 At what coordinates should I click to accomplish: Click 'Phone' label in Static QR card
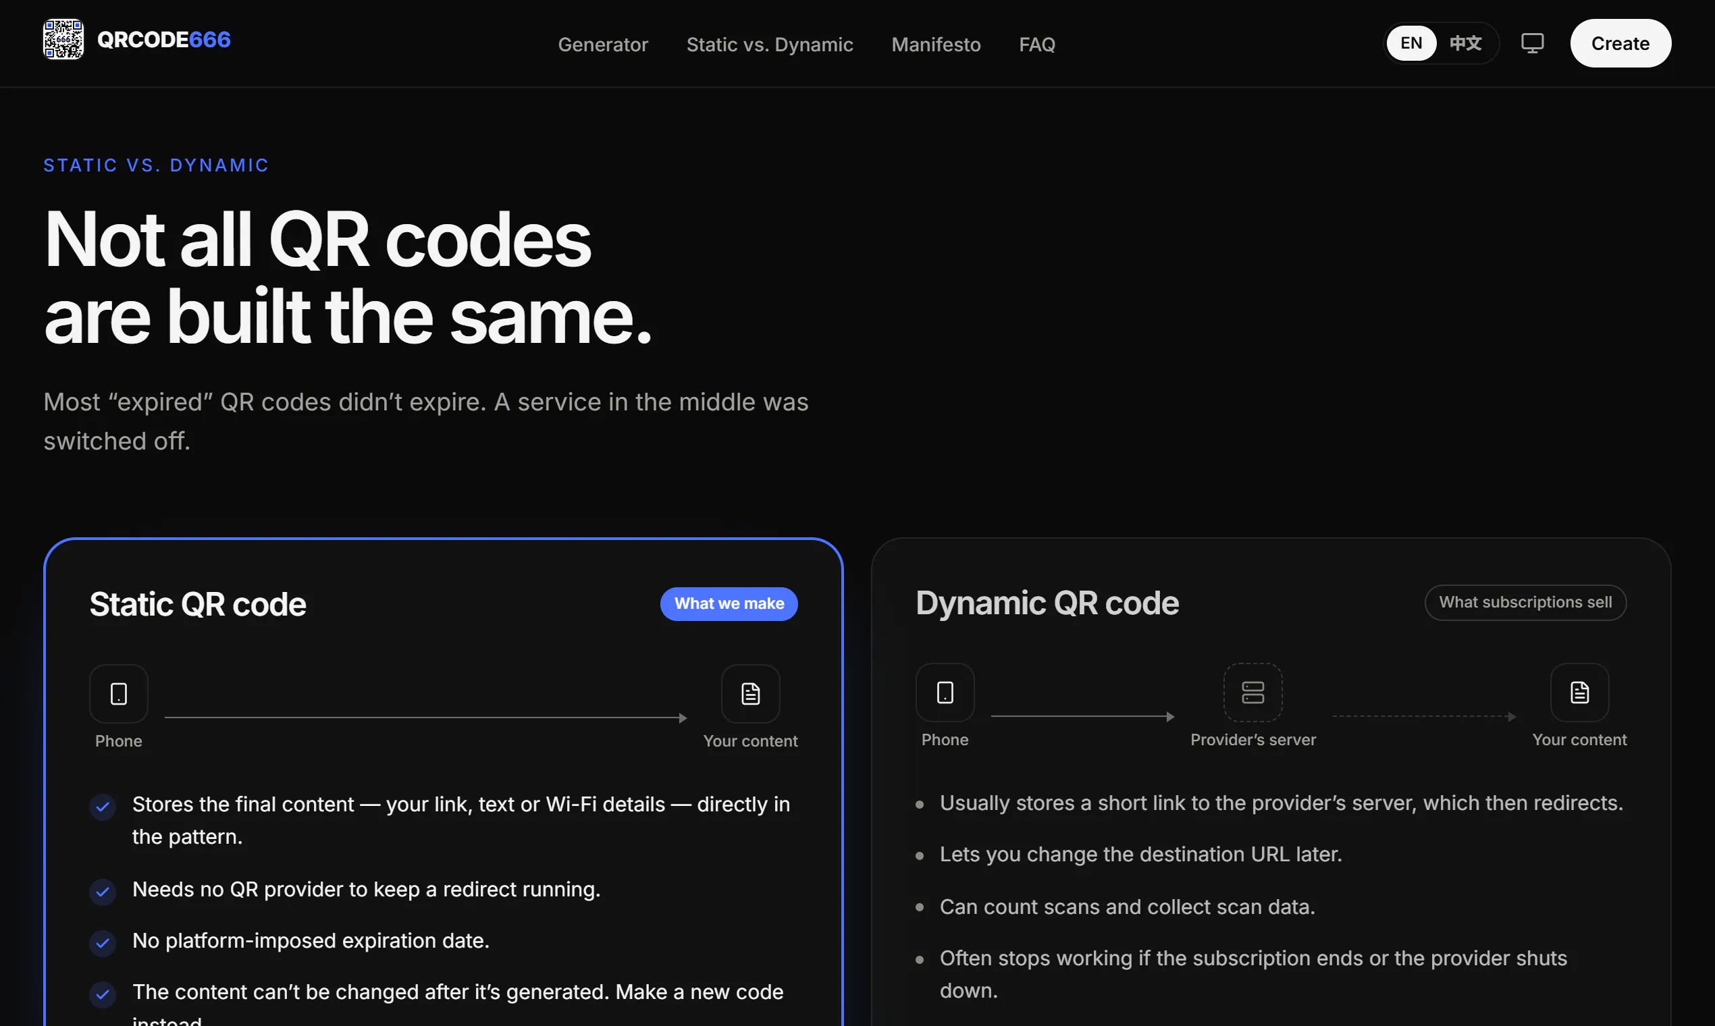118,741
